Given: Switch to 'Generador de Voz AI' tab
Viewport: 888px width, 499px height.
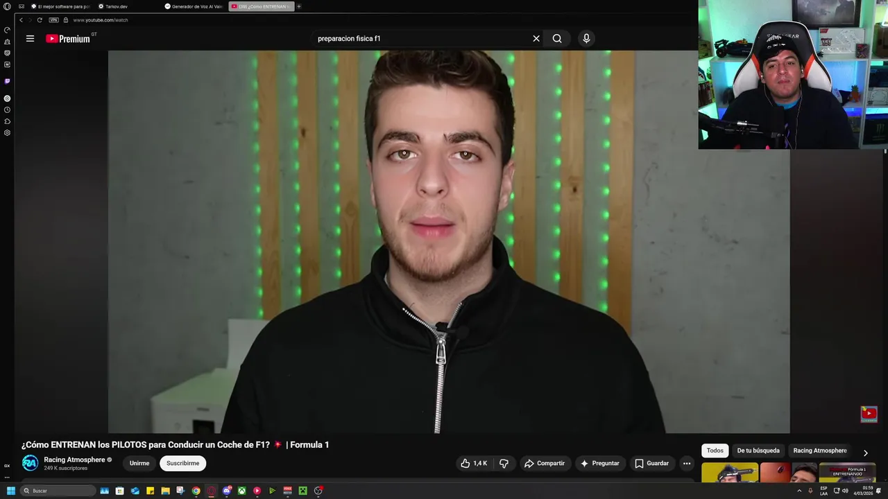Looking at the screenshot, I should pos(194,6).
